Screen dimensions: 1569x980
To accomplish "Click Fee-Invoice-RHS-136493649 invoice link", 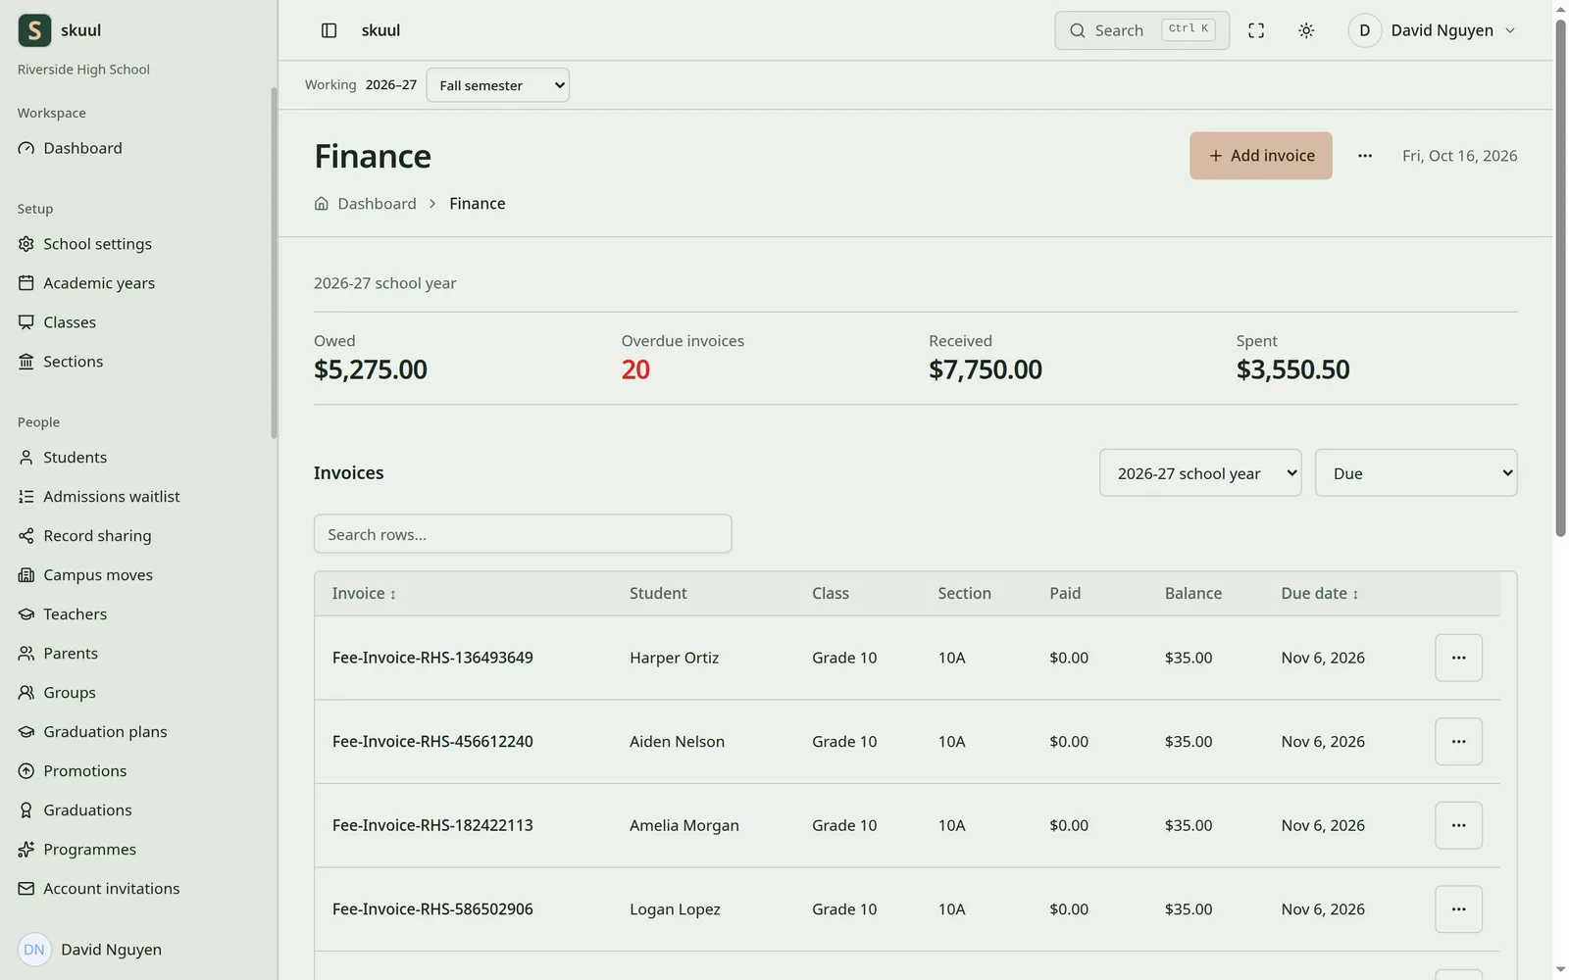I will 432,658.
